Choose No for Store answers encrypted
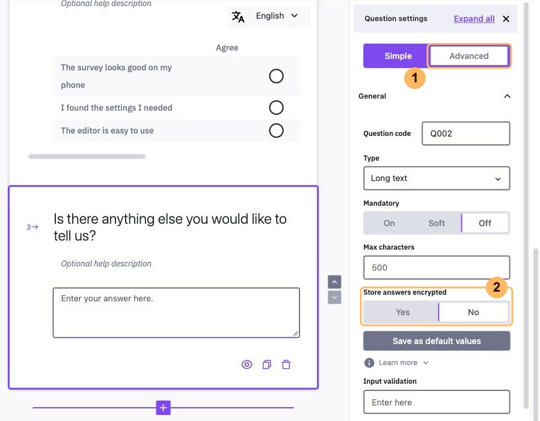This screenshot has height=421, width=540. [473, 312]
